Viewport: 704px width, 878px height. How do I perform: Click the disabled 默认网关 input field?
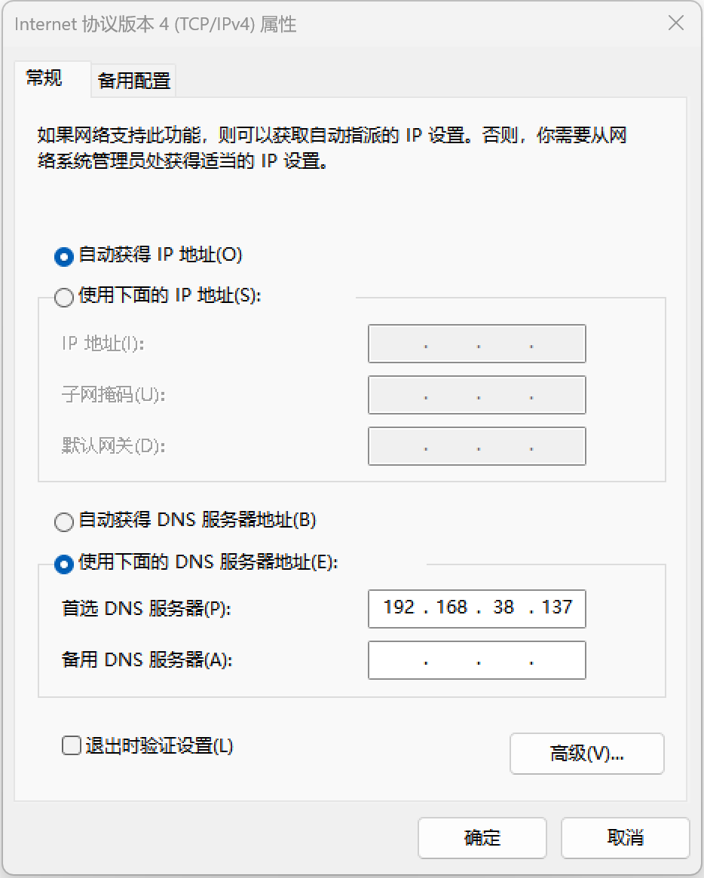477,446
